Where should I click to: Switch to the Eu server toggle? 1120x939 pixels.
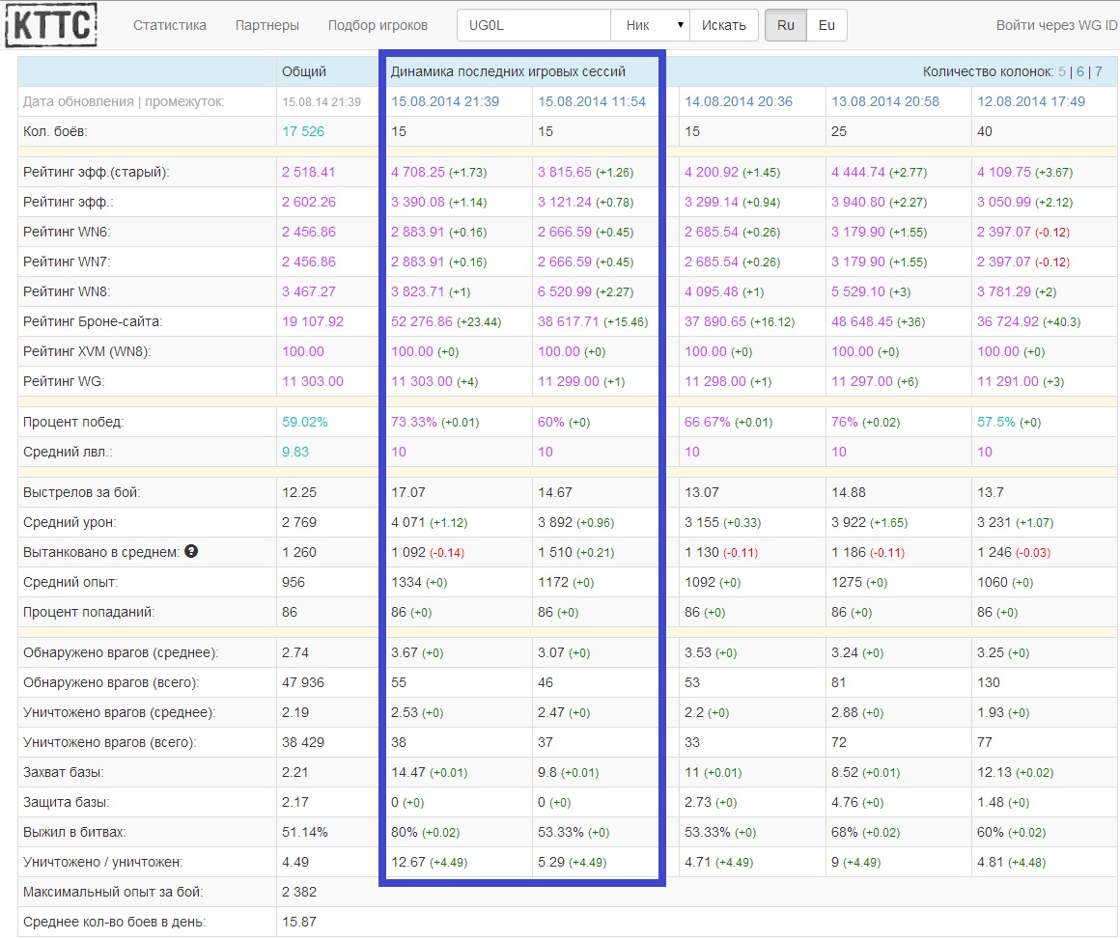(826, 25)
